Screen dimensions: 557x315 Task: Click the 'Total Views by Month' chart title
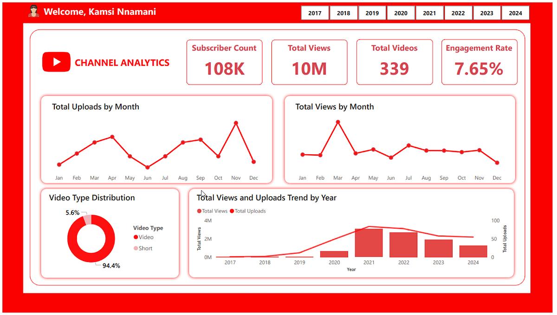click(x=335, y=106)
